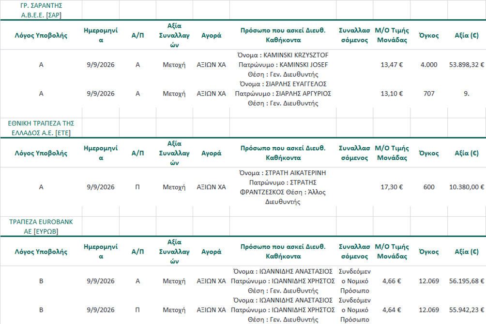Screen dimensions: 486x324
Task: Click the price cell 4,64 €
Action: coord(392,310)
